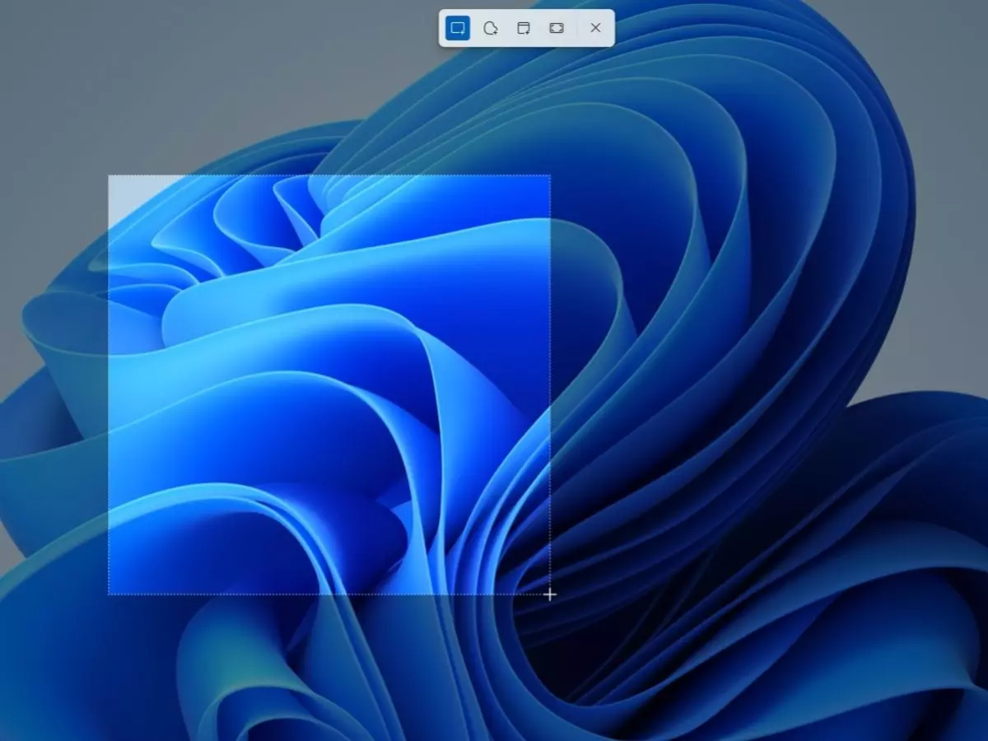Screen dimensions: 988x741
Task: Click the window capture icon on the toolbar
Action: coord(524,27)
